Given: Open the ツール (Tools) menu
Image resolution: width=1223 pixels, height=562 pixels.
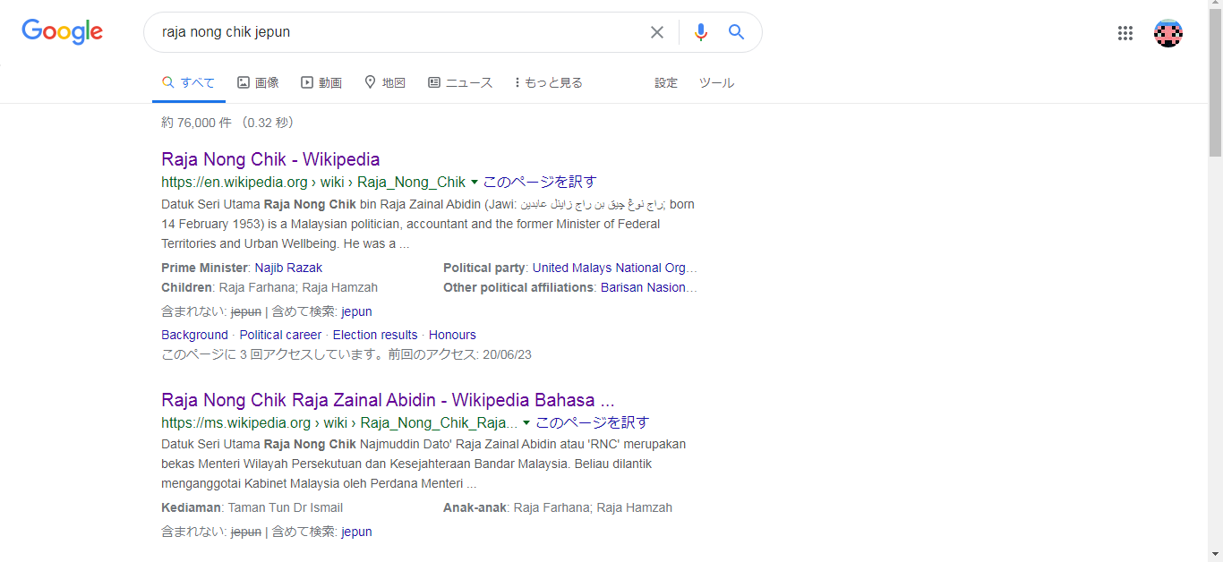Looking at the screenshot, I should pos(716,82).
